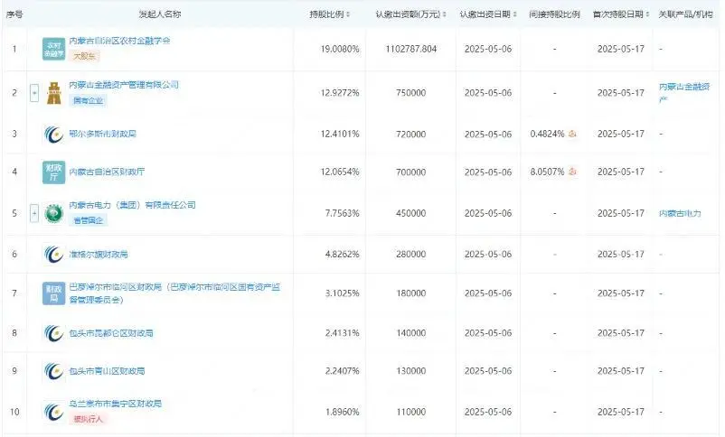Select the 110000 contribution amount cell
The height and width of the screenshot is (437, 725).
pos(411,412)
